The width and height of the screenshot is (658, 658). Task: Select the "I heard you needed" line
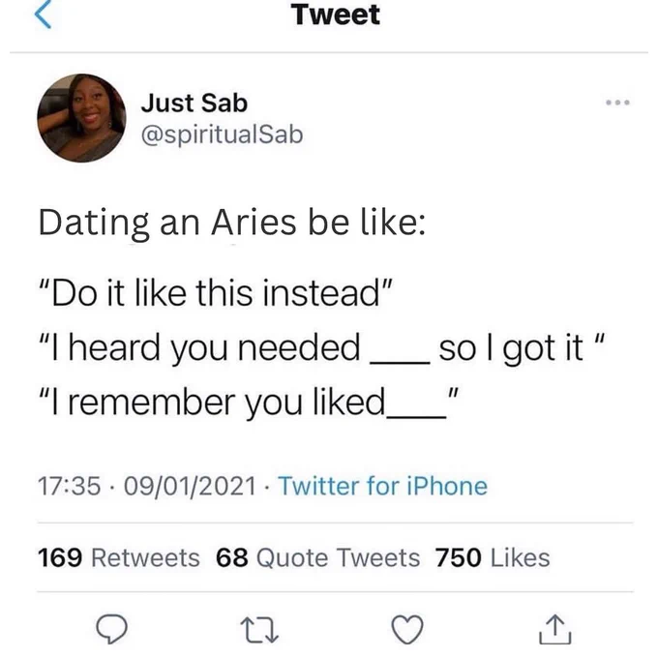click(322, 347)
